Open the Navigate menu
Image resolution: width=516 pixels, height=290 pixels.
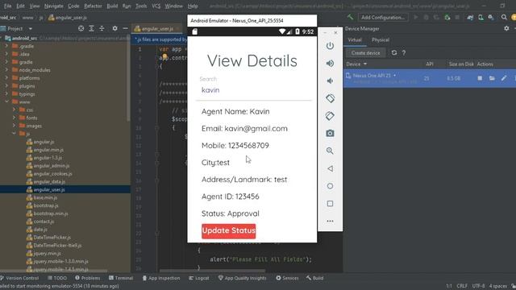54,6
